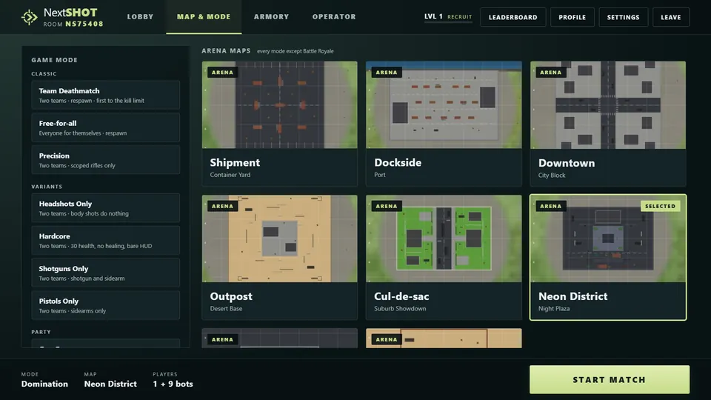The width and height of the screenshot is (711, 400).
Task: Pick the Shotguns Only variant
Action: 106,273
